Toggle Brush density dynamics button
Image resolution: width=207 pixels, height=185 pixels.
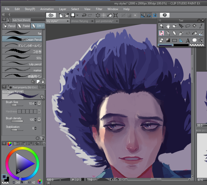39,119
